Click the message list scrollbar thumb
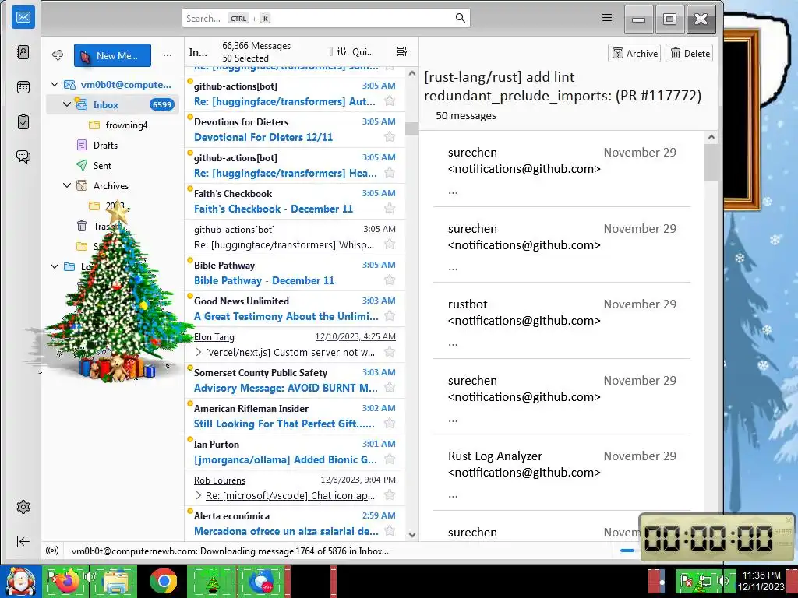The width and height of the screenshot is (798, 598). 411,128
